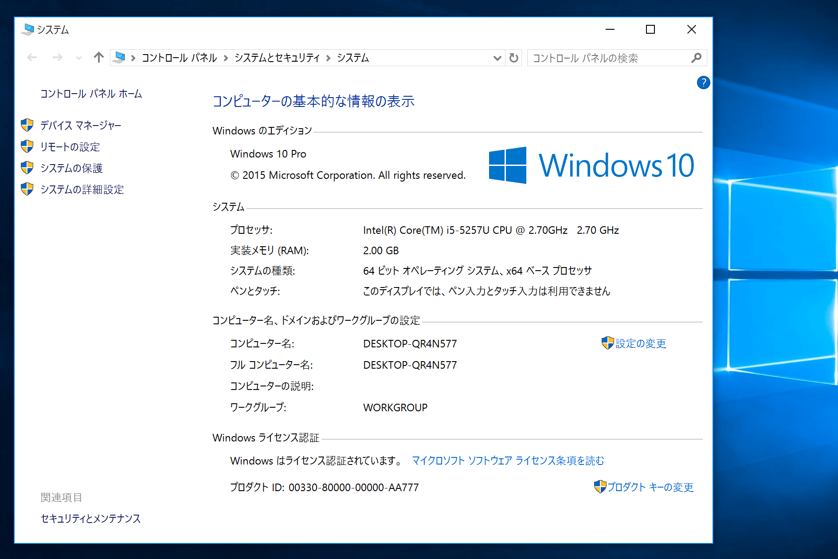Image resolution: width=838 pixels, height=559 pixels.
Task: Click the search magnifier icon
Action: click(696, 58)
